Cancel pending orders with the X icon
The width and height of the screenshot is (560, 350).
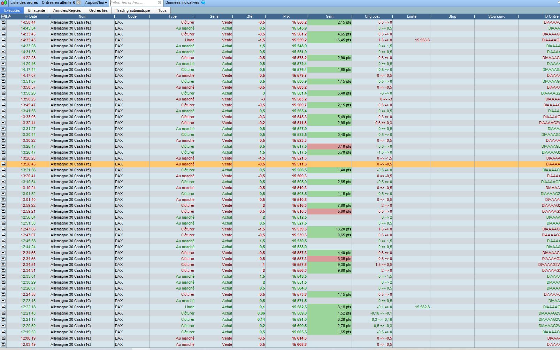79,3
